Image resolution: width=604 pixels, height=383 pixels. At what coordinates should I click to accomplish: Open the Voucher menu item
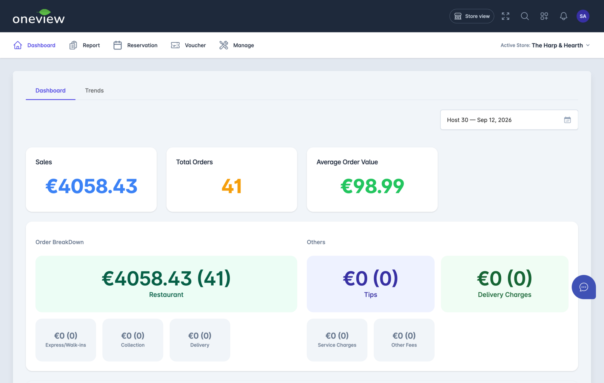pyautogui.click(x=195, y=45)
